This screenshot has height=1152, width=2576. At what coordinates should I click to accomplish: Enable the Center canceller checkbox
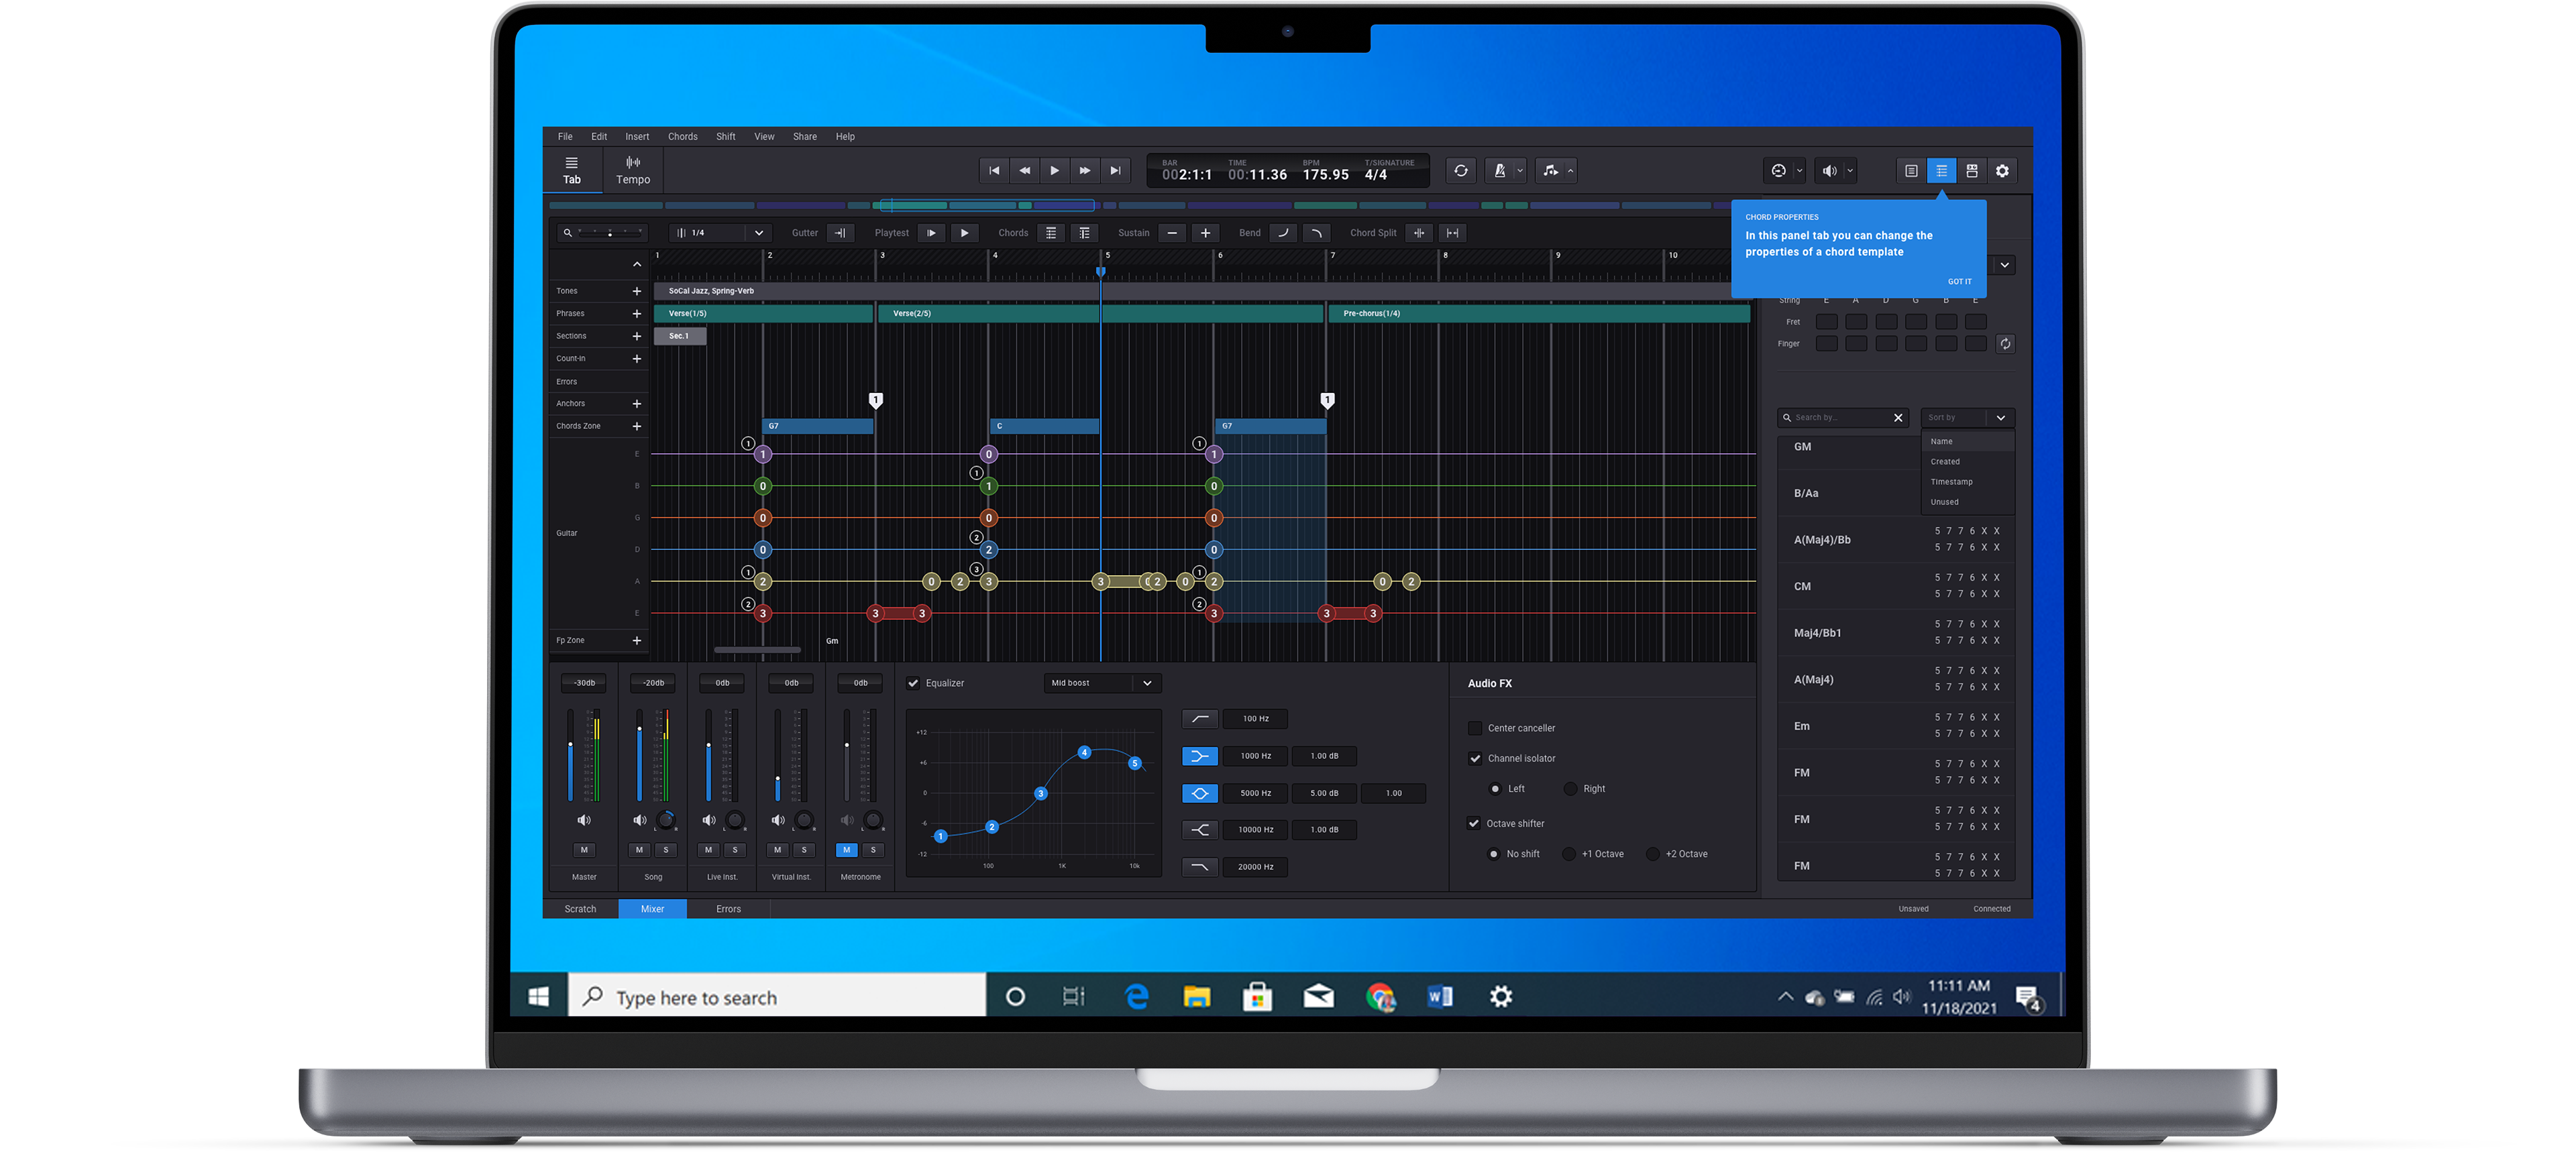pos(1475,728)
